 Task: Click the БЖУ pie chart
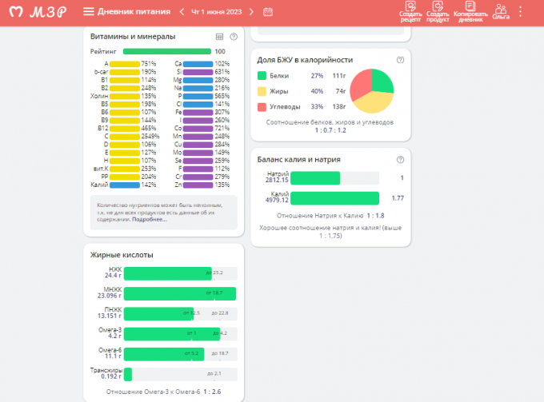[x=372, y=90]
